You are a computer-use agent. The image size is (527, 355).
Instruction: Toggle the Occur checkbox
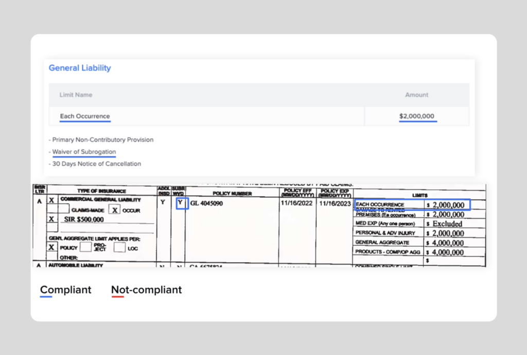[x=115, y=210]
